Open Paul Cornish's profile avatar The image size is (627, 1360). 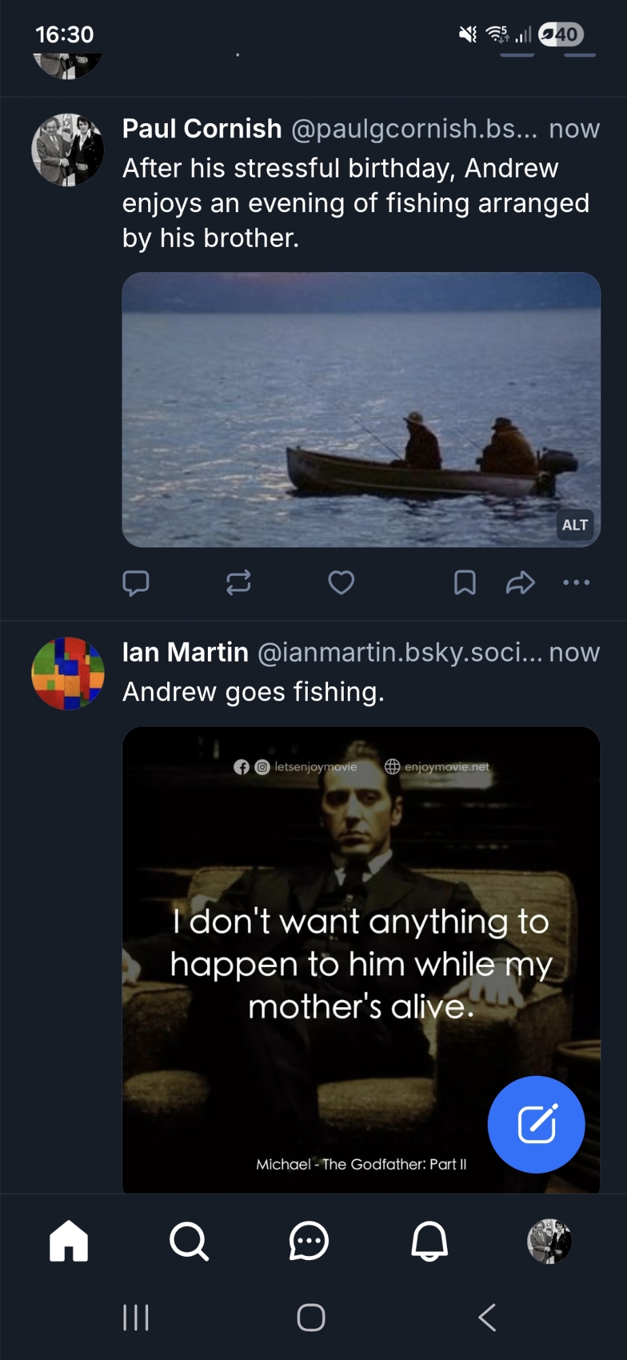(x=68, y=150)
